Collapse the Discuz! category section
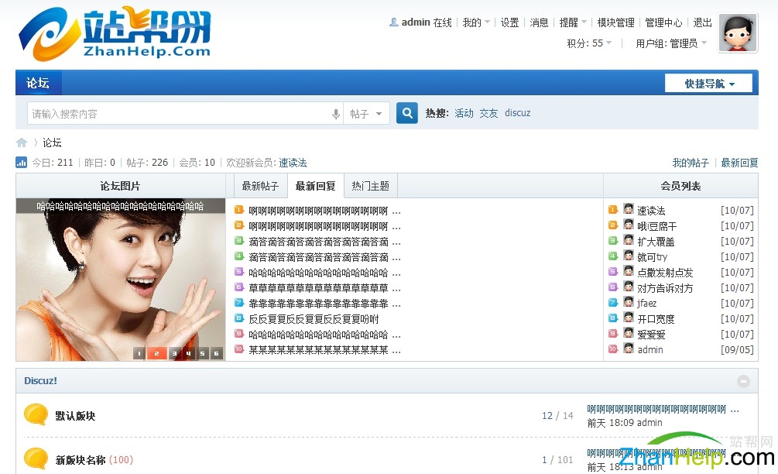This screenshot has width=778, height=474. click(744, 380)
